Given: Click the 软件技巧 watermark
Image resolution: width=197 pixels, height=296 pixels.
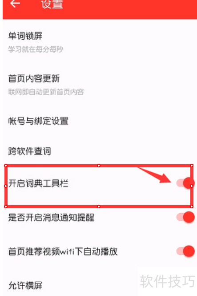Looking at the screenshot, I should 167,281.
